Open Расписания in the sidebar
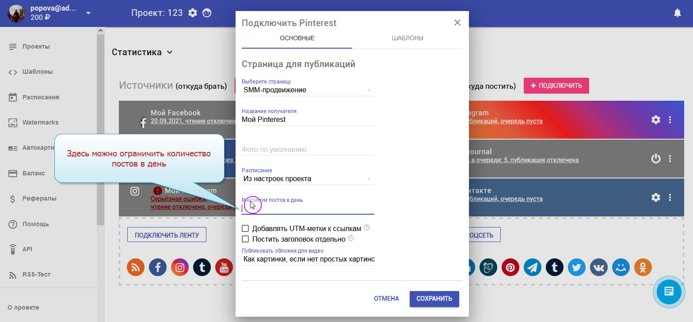Screen dimensions: 693x322 (41, 97)
